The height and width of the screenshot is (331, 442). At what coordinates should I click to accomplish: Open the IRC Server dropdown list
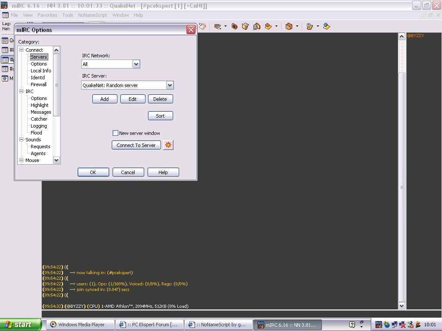[x=170, y=85]
